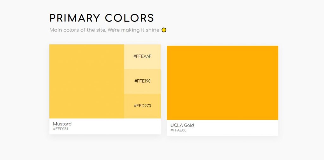Click the #FFEAAF hex label text
Screen dimensions: 324x160
pyautogui.click(x=142, y=56)
